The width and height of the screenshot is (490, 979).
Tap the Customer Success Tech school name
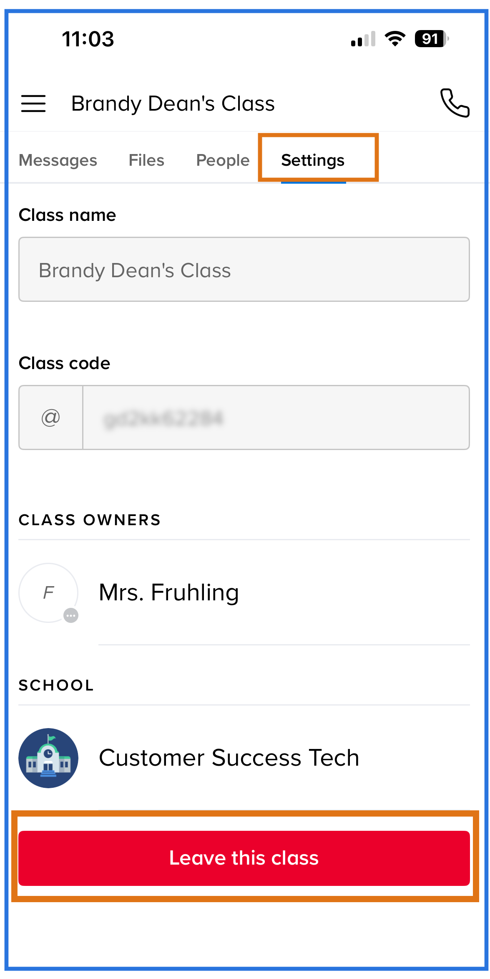229,758
